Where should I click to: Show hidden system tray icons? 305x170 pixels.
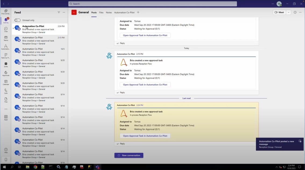click(277, 167)
